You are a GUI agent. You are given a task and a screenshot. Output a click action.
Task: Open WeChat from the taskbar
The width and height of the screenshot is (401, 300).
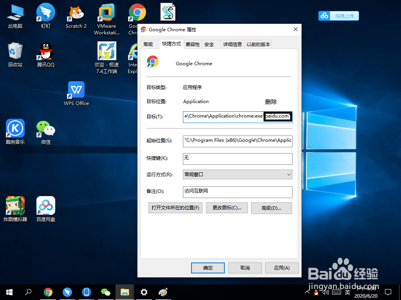[x=106, y=292]
